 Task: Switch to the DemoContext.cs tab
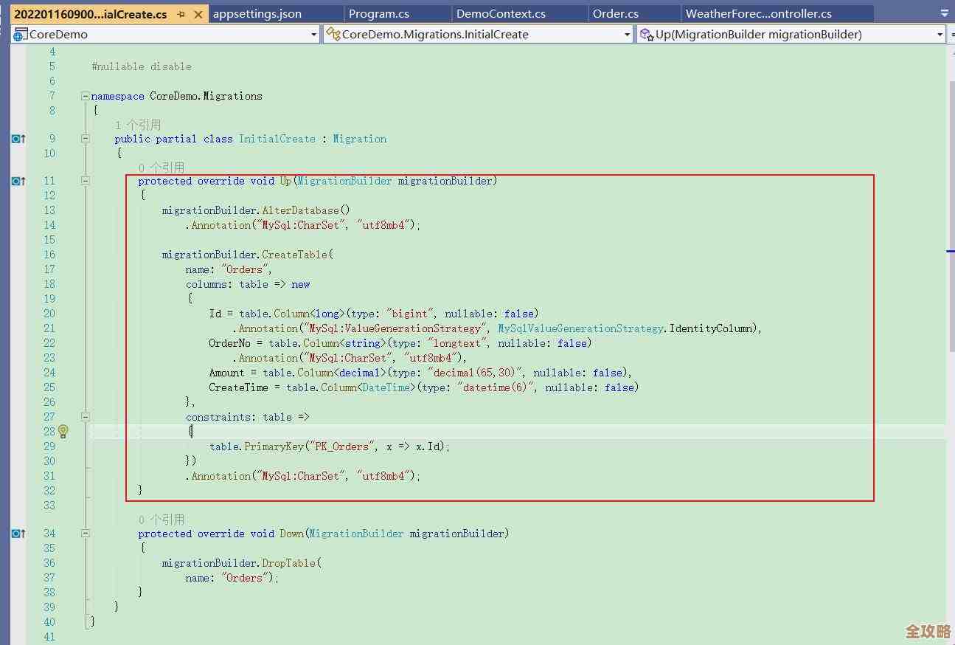[501, 14]
